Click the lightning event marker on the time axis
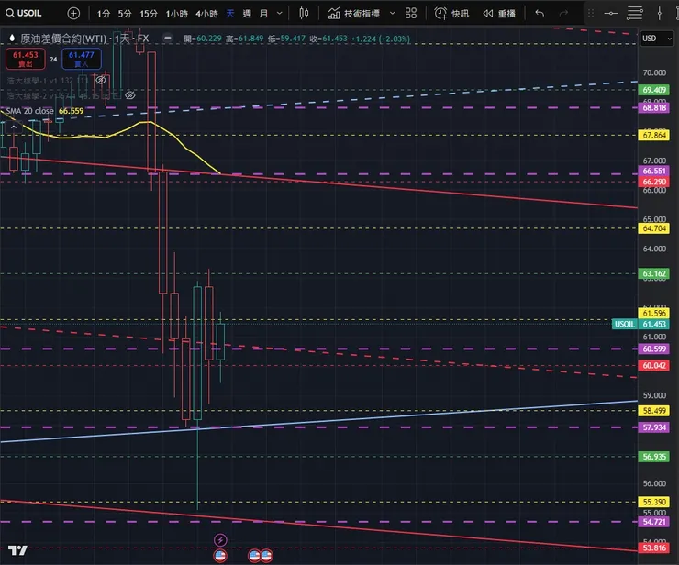 pos(219,539)
